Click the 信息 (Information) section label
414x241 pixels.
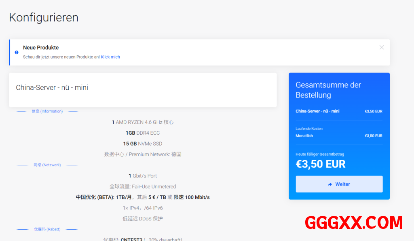pos(47,111)
